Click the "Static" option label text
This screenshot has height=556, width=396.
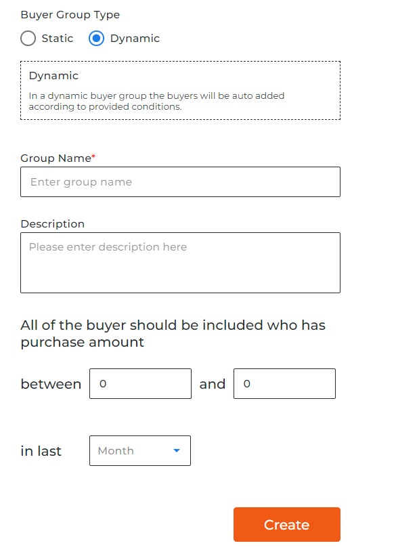pos(58,39)
